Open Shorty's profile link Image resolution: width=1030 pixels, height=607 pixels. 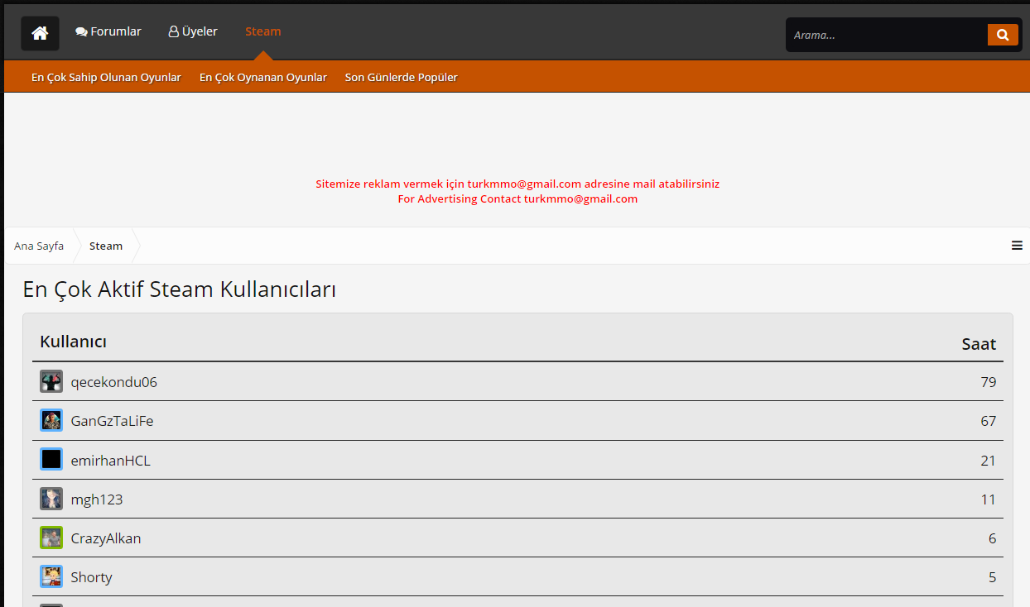click(92, 577)
